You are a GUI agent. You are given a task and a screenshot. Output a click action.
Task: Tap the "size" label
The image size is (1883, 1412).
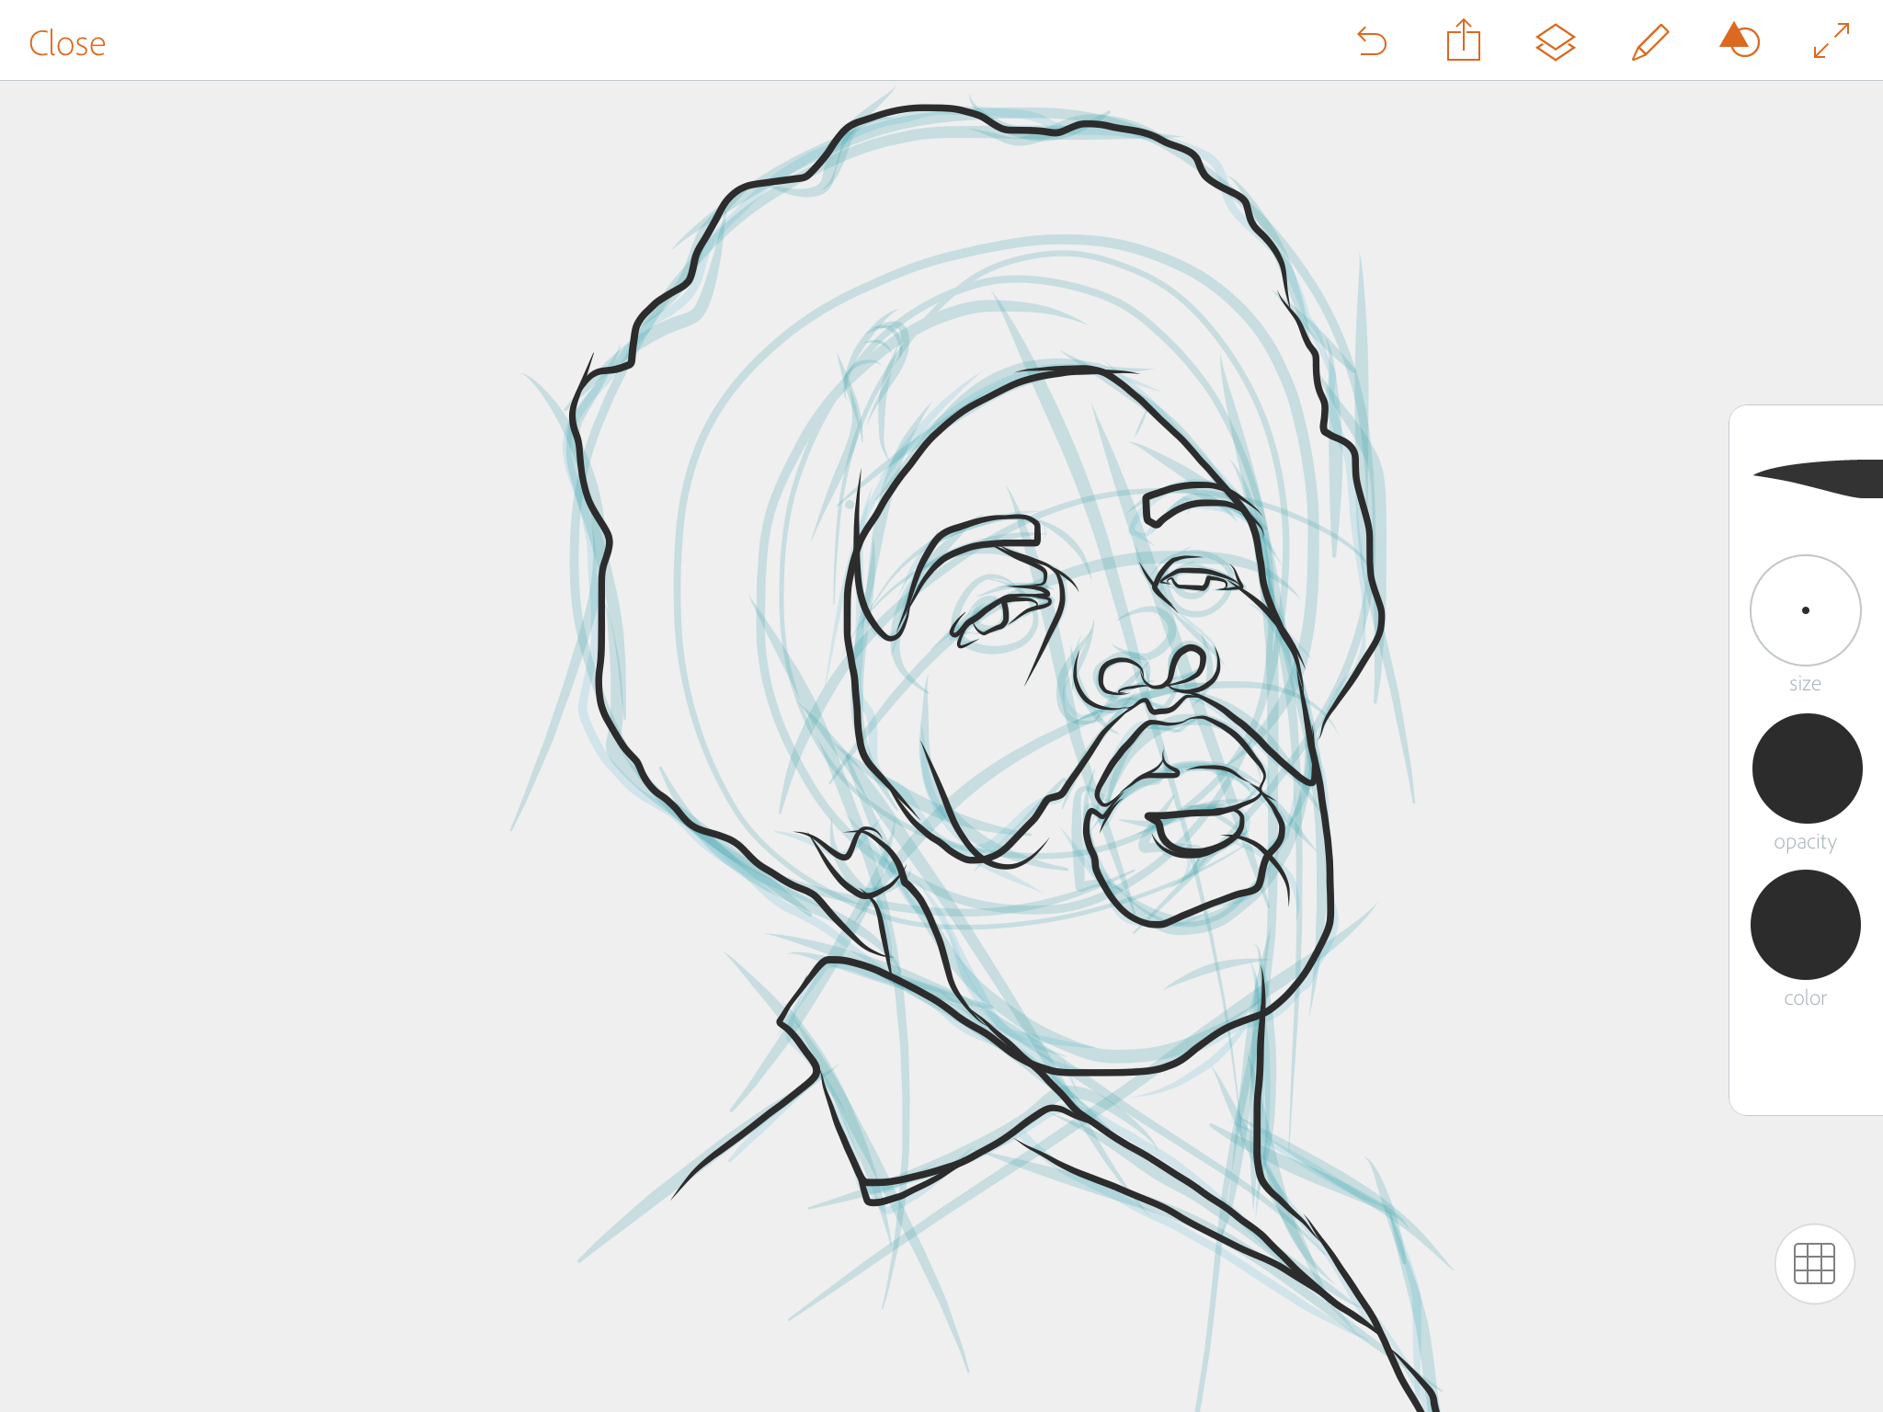click(x=1805, y=684)
